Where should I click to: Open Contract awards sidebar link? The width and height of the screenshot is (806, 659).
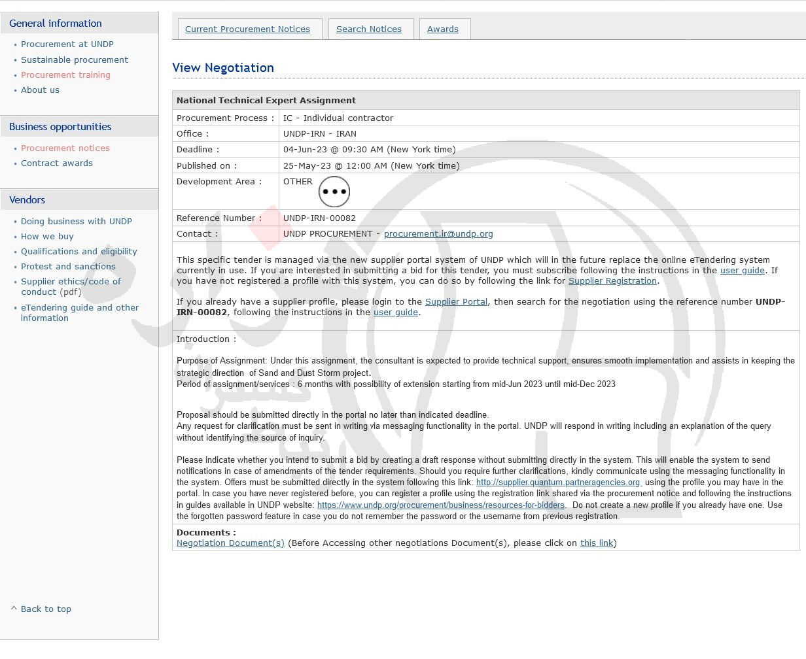[x=56, y=163]
